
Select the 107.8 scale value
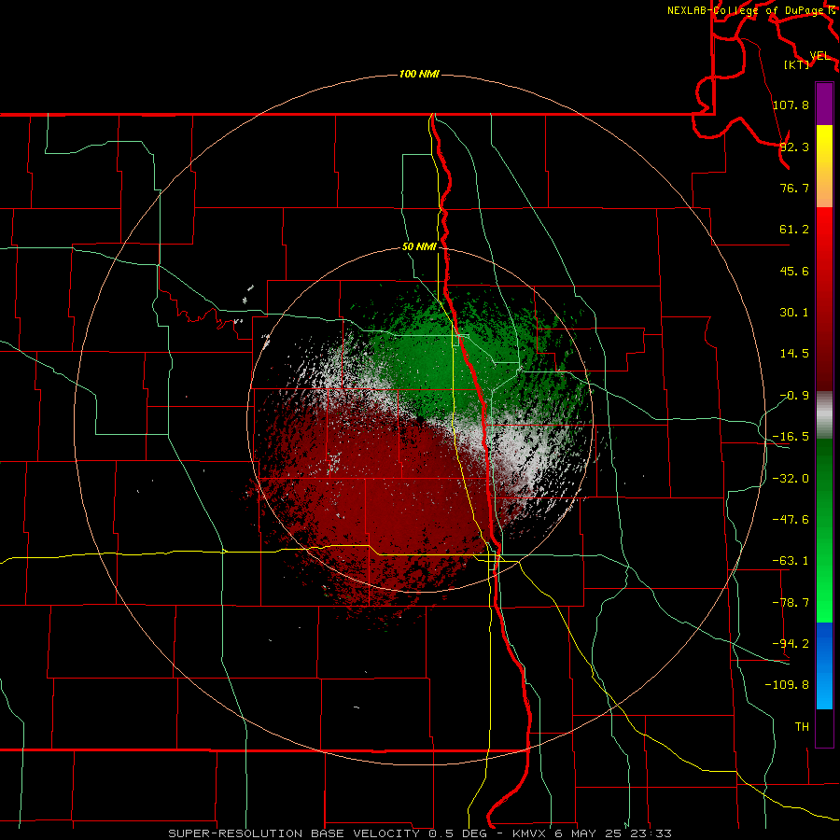tap(791, 105)
